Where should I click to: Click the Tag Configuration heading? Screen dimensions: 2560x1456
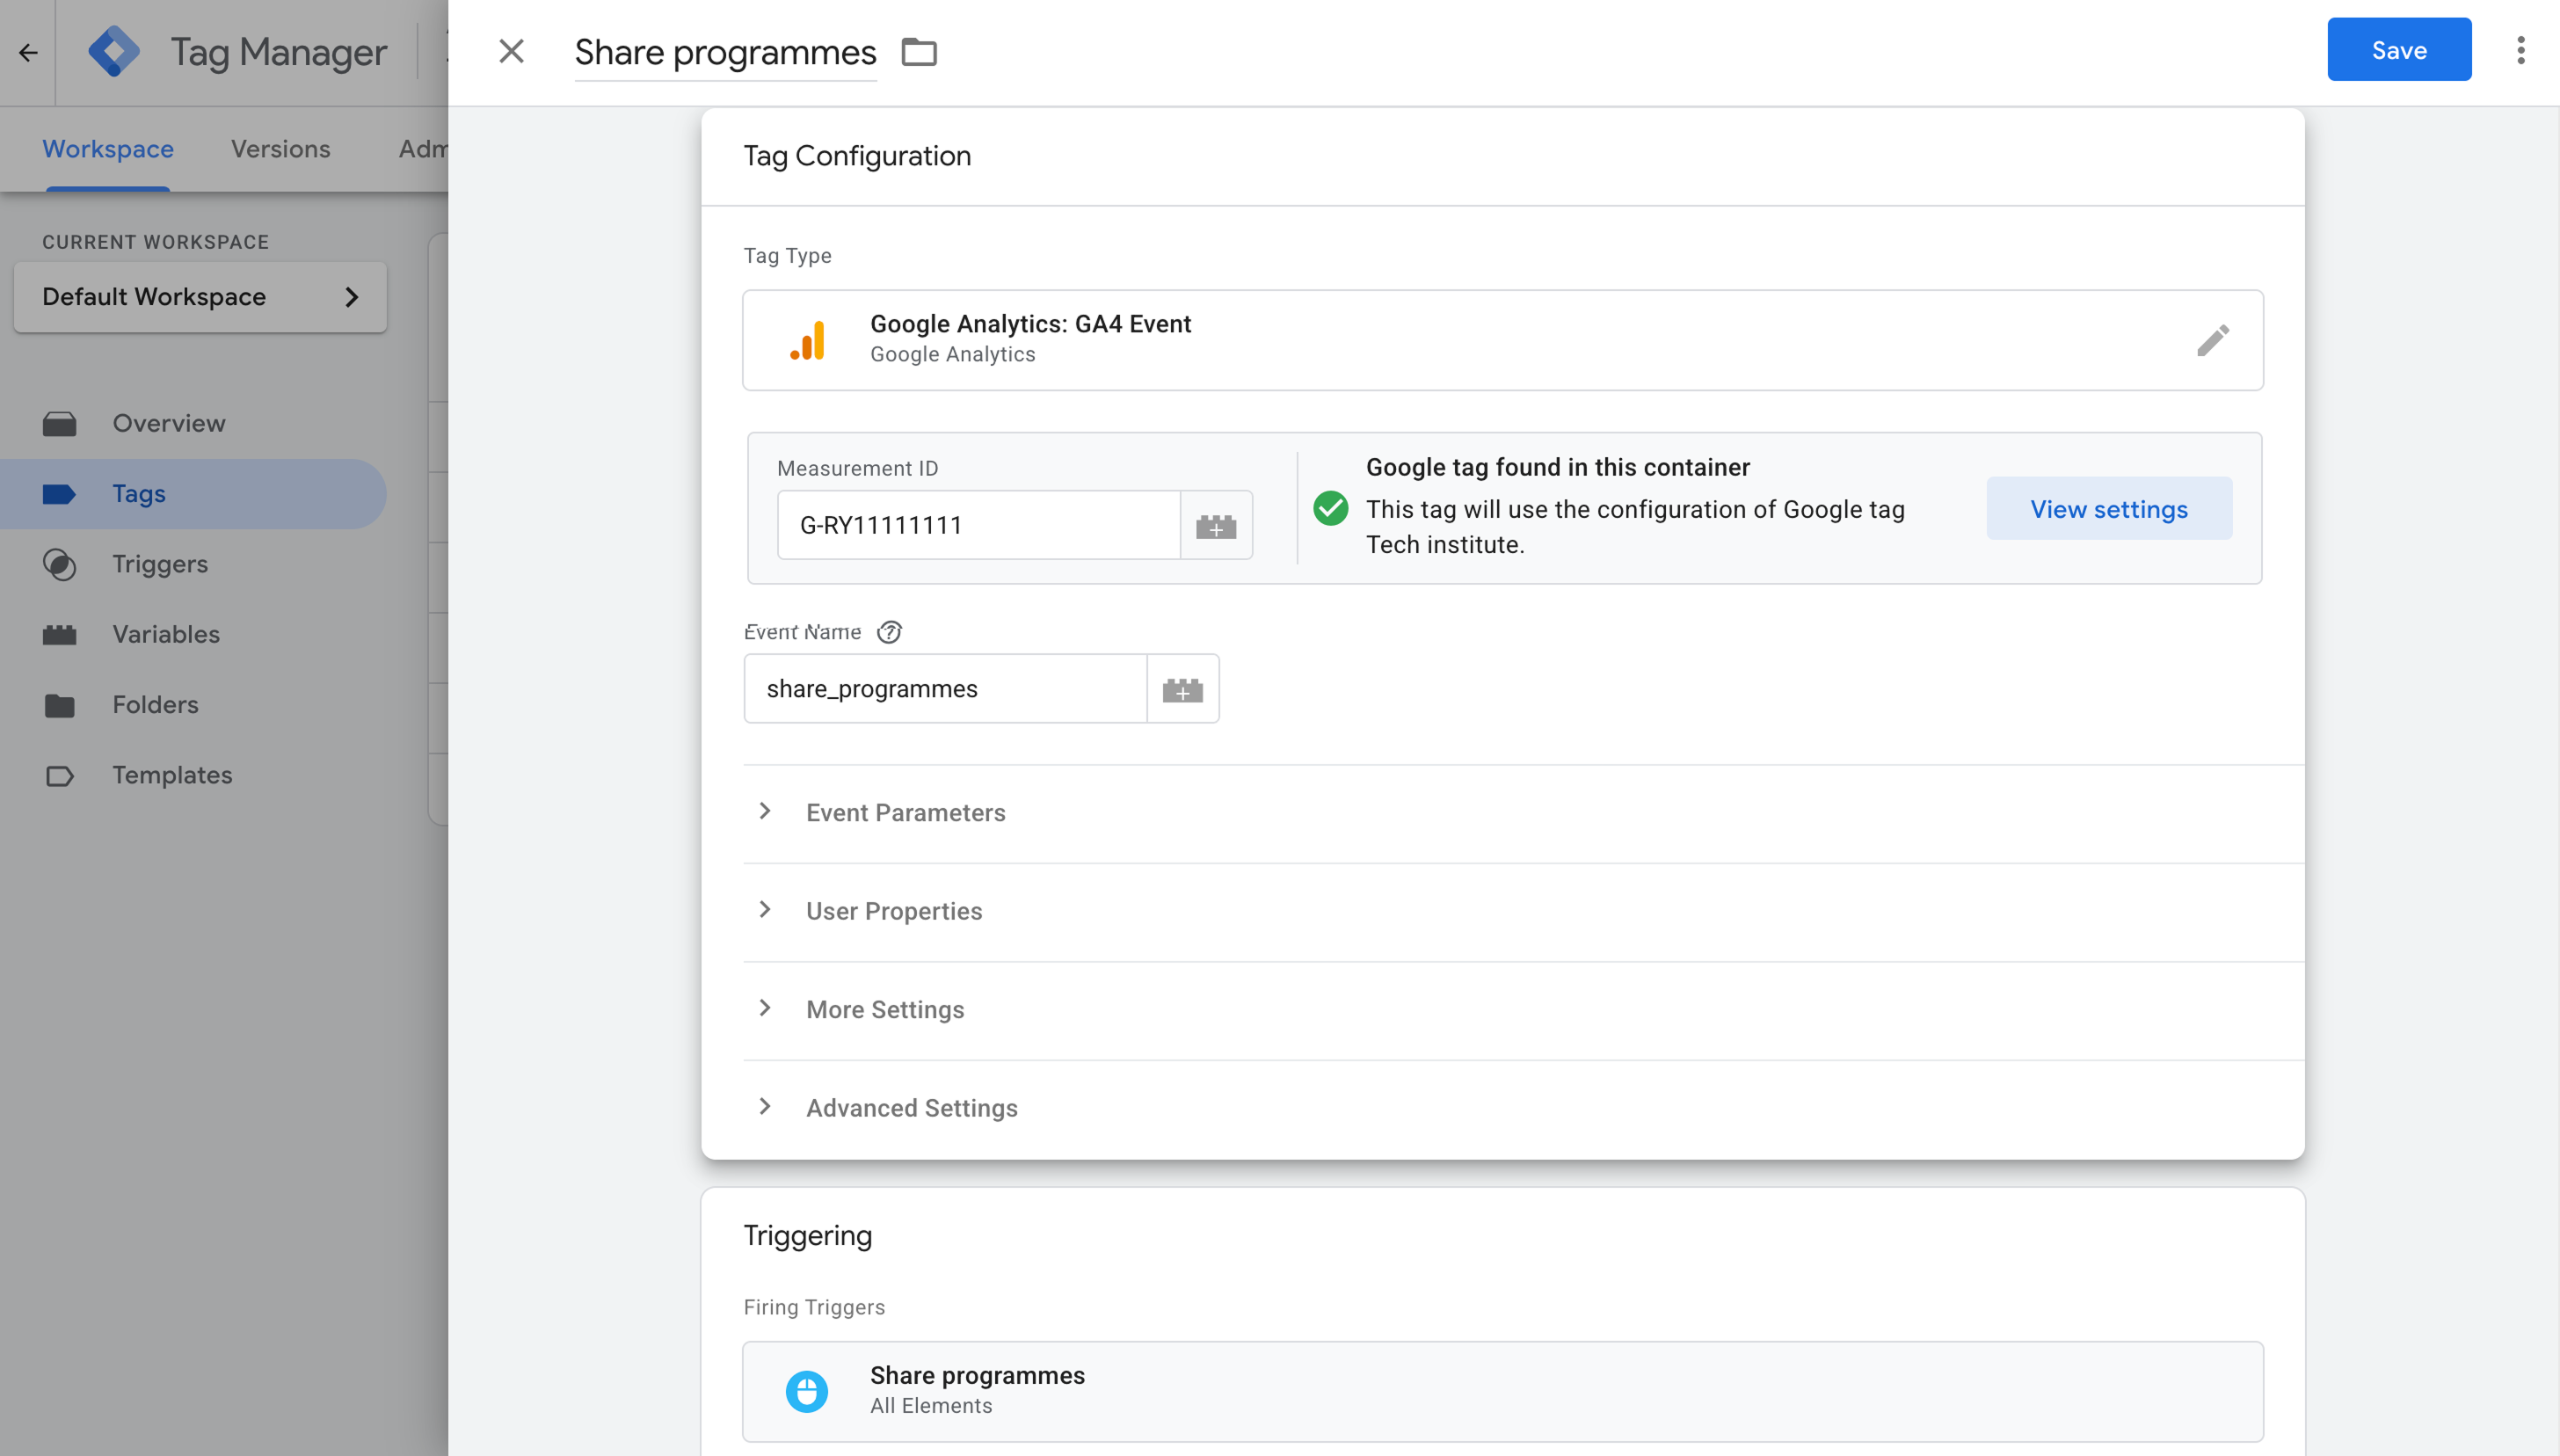(858, 156)
